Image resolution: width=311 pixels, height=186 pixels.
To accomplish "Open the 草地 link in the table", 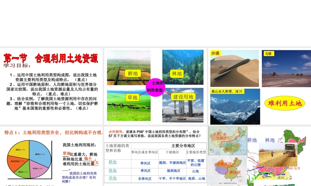I will 113,178.
